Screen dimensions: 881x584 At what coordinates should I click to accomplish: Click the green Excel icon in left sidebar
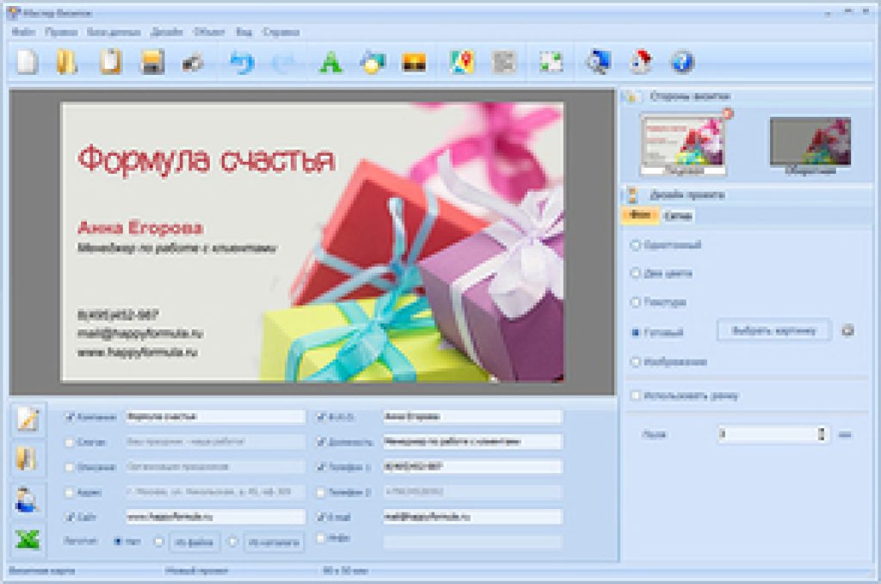[29, 540]
